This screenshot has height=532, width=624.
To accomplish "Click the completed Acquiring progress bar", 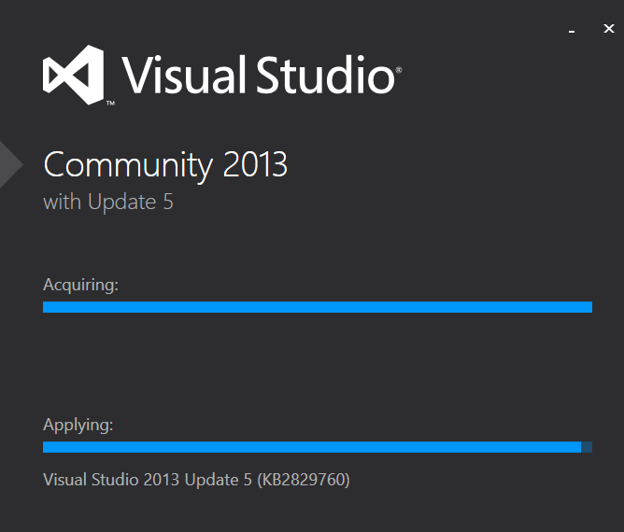I will pyautogui.click(x=318, y=307).
